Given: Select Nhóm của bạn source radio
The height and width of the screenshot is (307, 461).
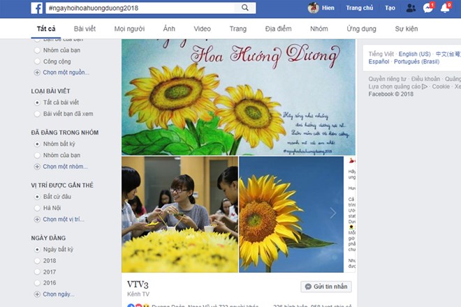Looking at the screenshot, I should (x=37, y=50).
